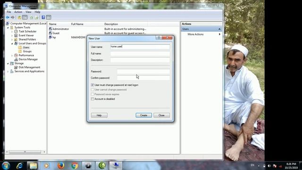Screen dimensions: 302x170
Task: Go back using the blue Back arrow
Action: pos(8,17)
